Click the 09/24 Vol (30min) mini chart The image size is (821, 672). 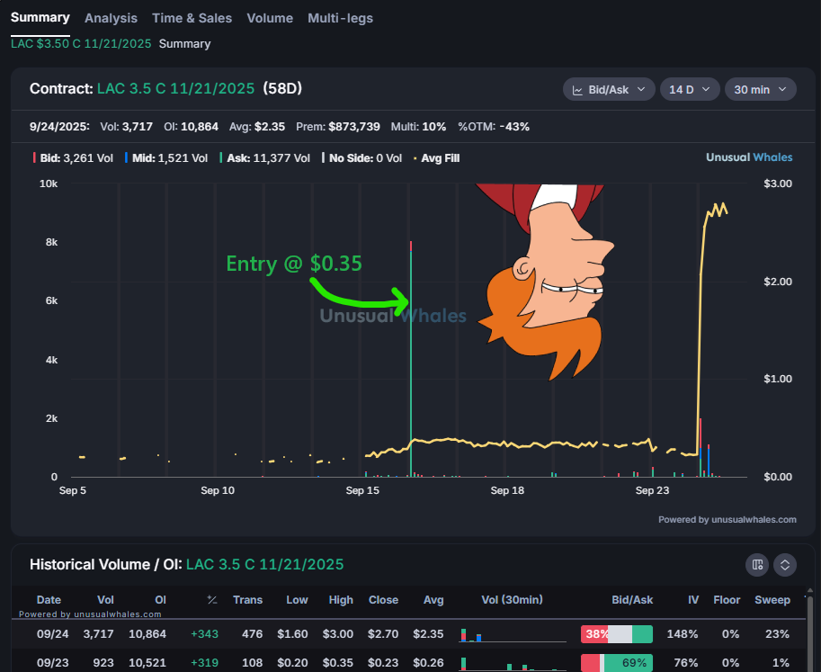513,634
